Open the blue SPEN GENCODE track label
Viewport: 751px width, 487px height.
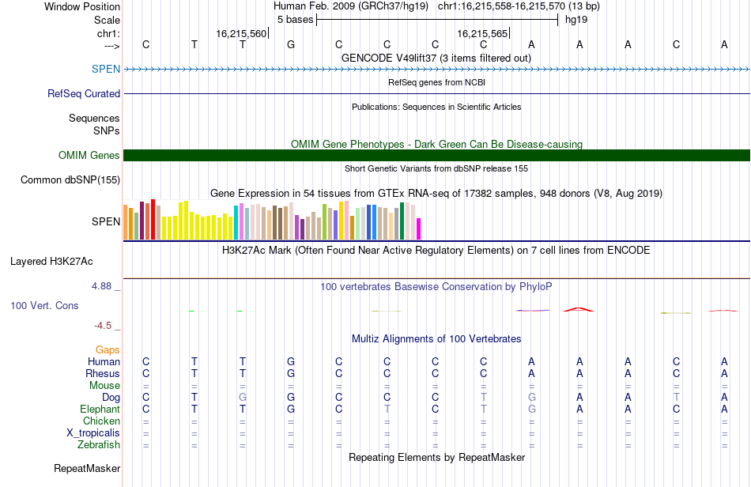[x=106, y=69]
